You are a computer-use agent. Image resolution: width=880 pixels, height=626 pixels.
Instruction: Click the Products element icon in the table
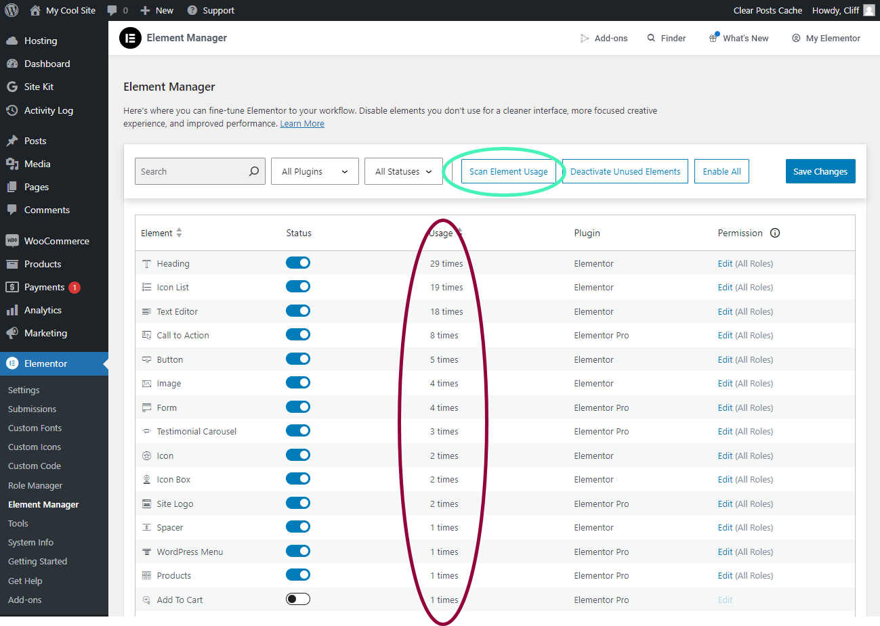tap(146, 576)
